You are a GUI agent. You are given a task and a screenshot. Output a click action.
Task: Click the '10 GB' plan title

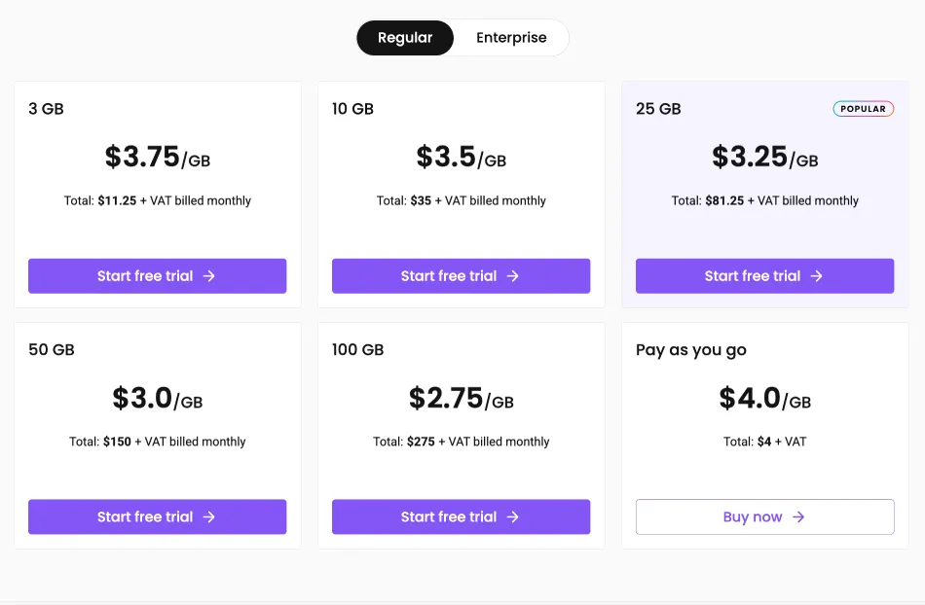(352, 109)
